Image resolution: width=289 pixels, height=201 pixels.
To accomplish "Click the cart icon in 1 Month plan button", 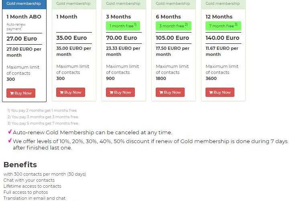I will tap(62, 92).
